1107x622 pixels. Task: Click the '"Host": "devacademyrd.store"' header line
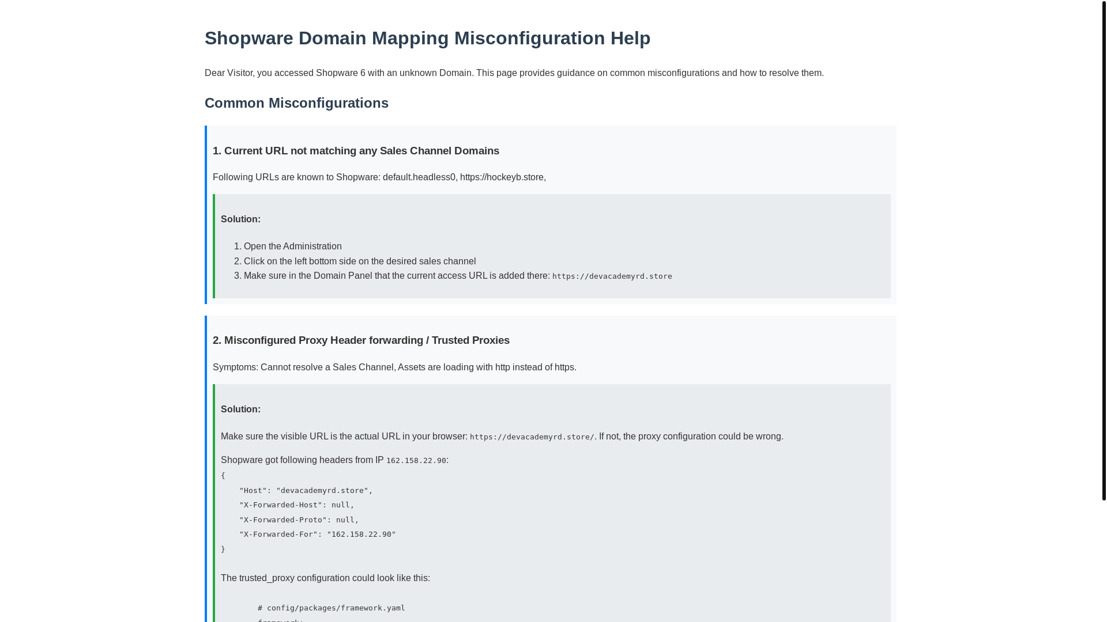click(306, 491)
